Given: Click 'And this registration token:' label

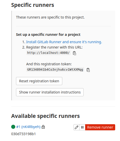Looking at the screenshot, I should pos(49,64).
